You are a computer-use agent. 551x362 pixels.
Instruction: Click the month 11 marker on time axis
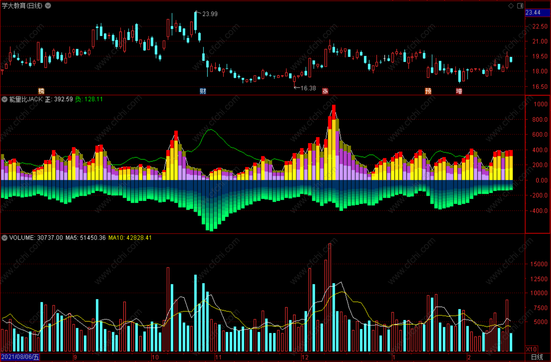click(x=218, y=357)
